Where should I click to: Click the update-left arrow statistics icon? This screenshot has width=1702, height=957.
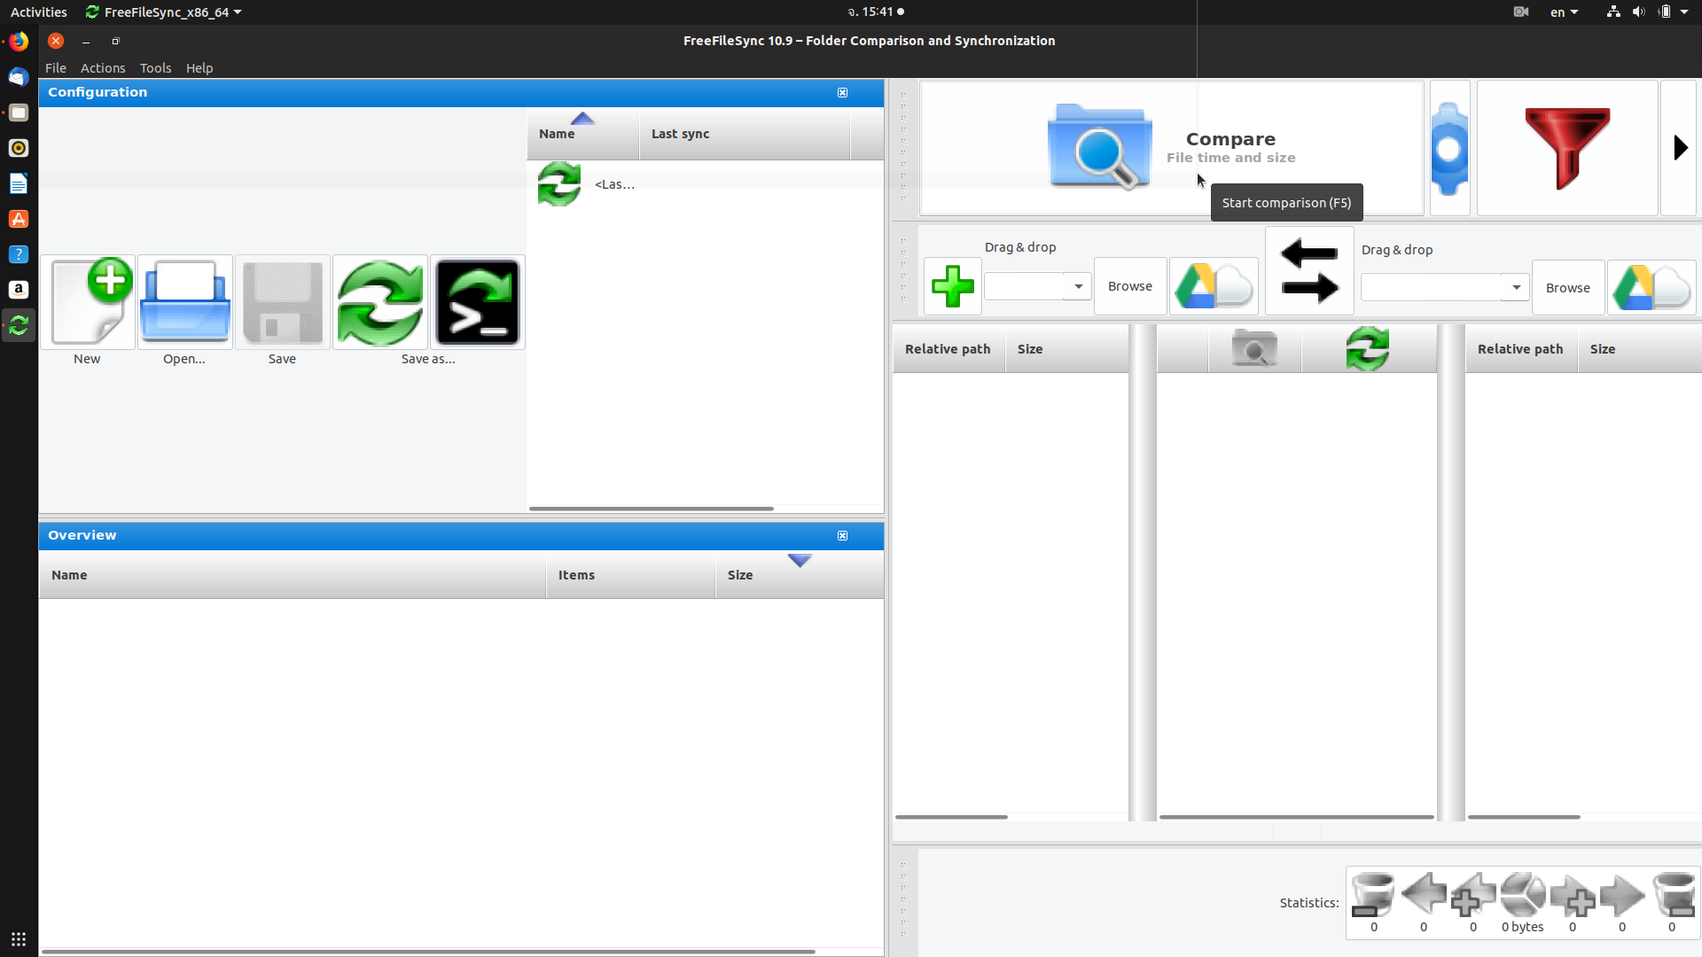[1424, 895]
